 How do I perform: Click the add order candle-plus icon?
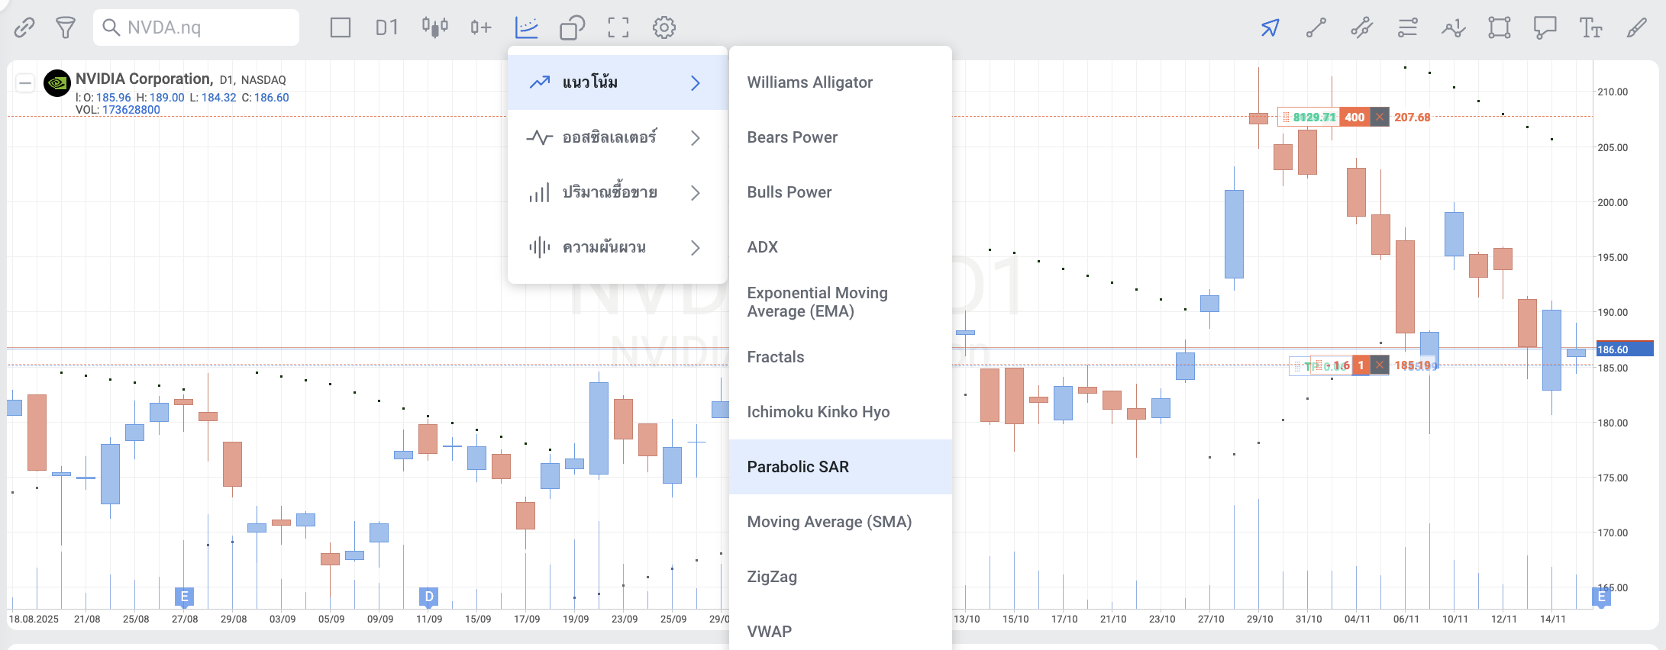click(x=480, y=28)
